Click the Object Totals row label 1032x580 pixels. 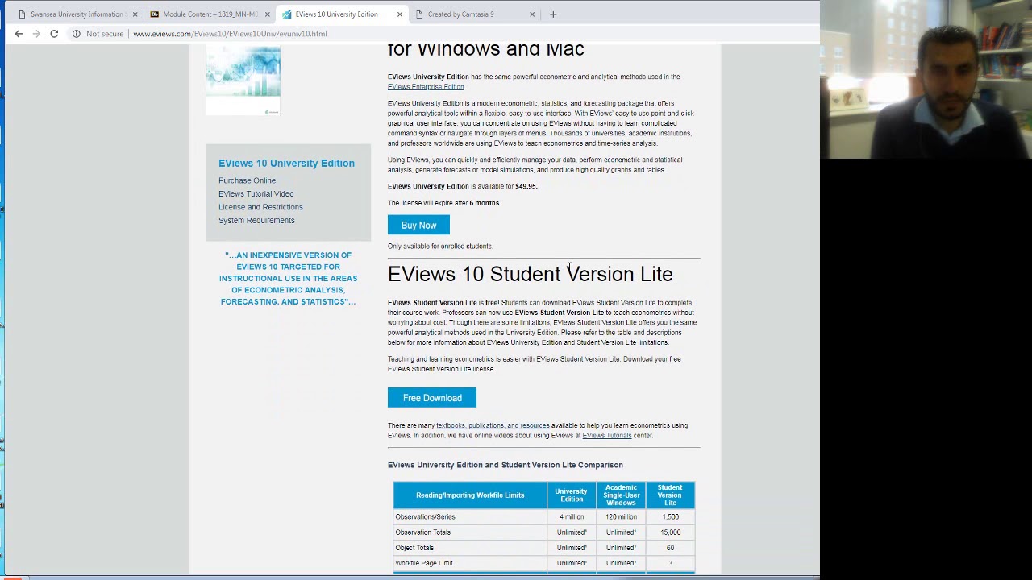(414, 548)
